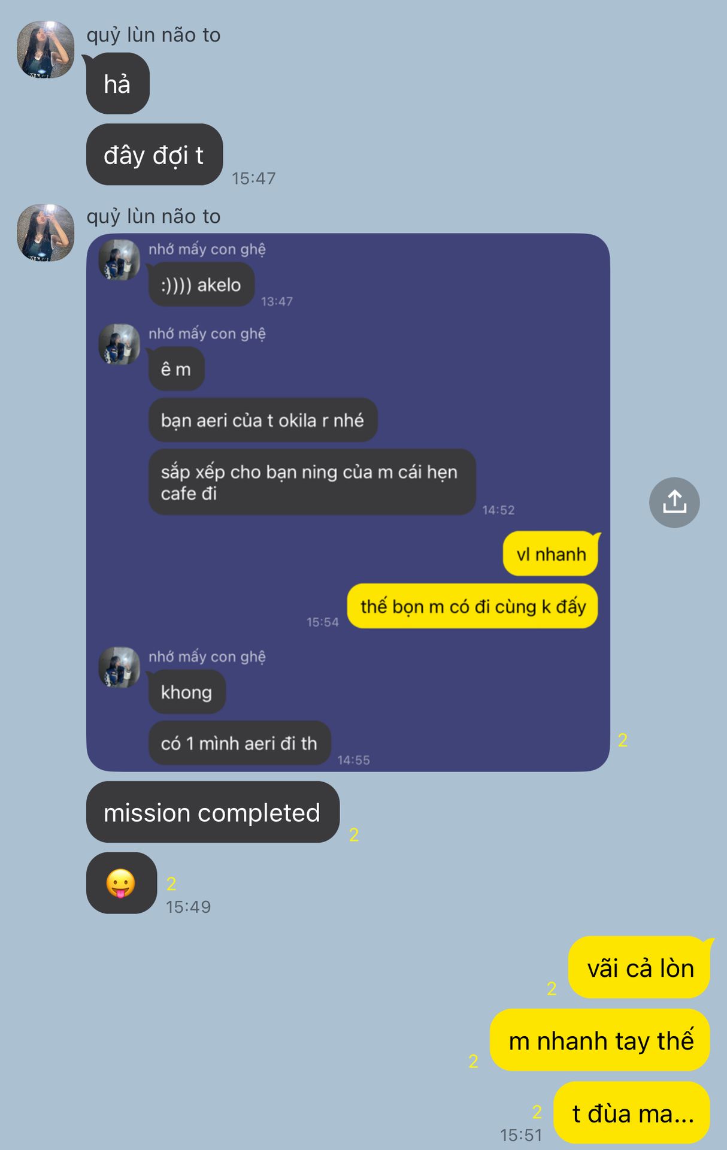The width and height of the screenshot is (727, 1150).
Task: Open the avatar next to "hả"
Action: click(46, 50)
